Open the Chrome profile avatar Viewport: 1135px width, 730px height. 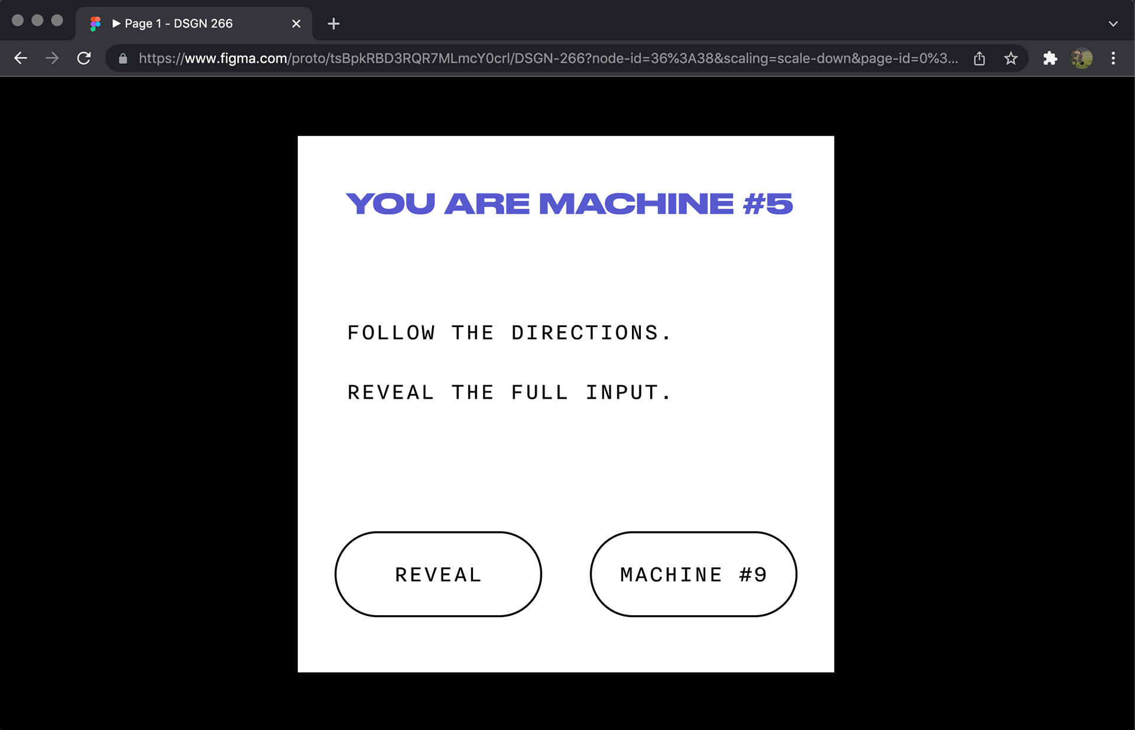click(x=1082, y=58)
